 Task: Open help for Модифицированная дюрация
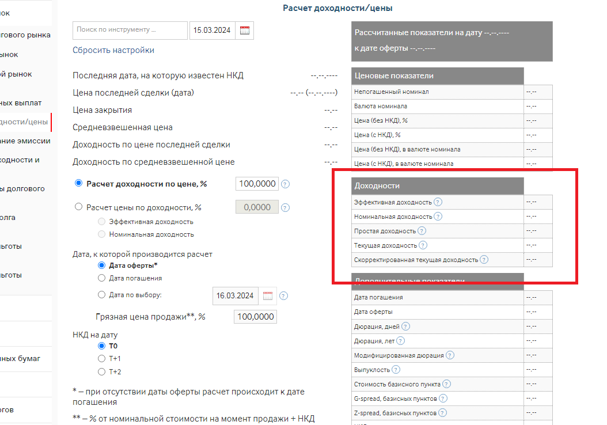pyautogui.click(x=450, y=355)
